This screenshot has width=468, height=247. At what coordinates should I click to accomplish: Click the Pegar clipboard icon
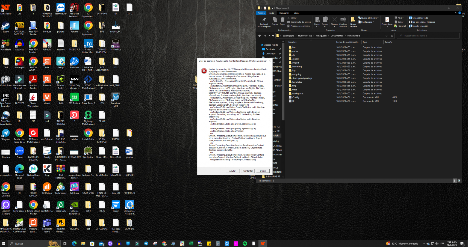pos(282,20)
